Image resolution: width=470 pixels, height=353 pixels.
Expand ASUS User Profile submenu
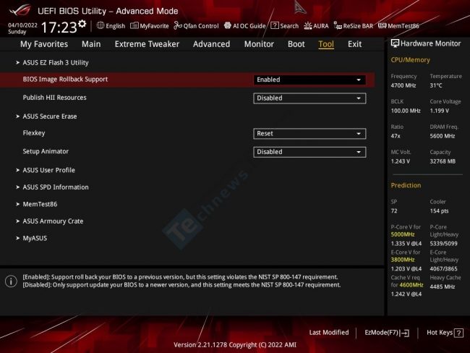pyautogui.click(x=49, y=170)
